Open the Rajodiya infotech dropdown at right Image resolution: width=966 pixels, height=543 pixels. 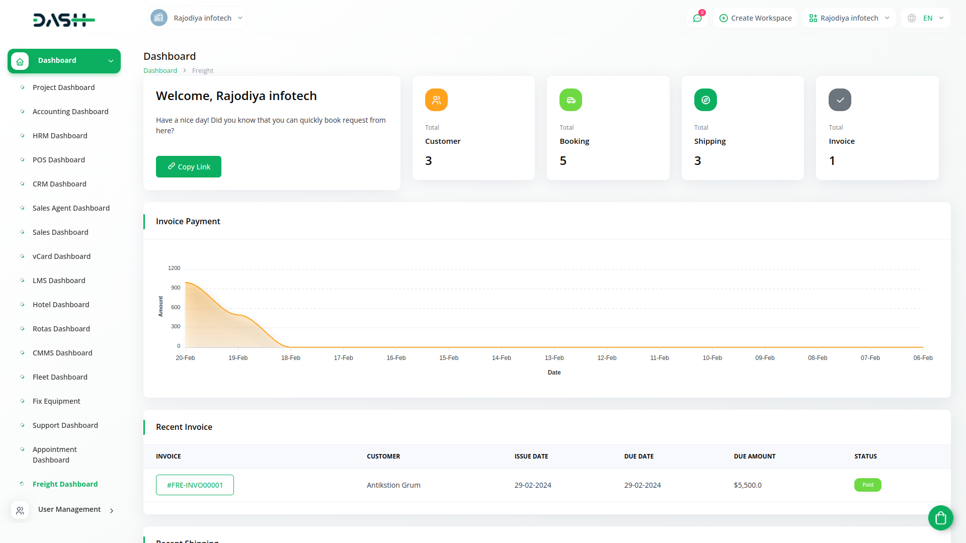849,18
